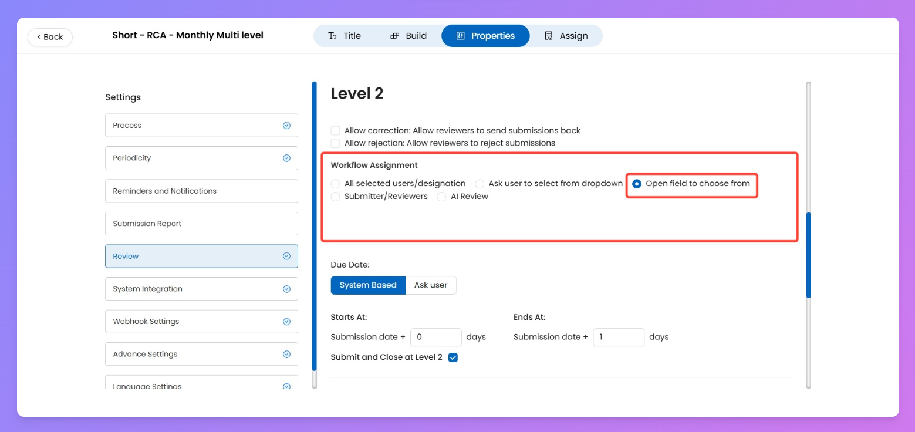Click the Ends At days input field

point(619,338)
